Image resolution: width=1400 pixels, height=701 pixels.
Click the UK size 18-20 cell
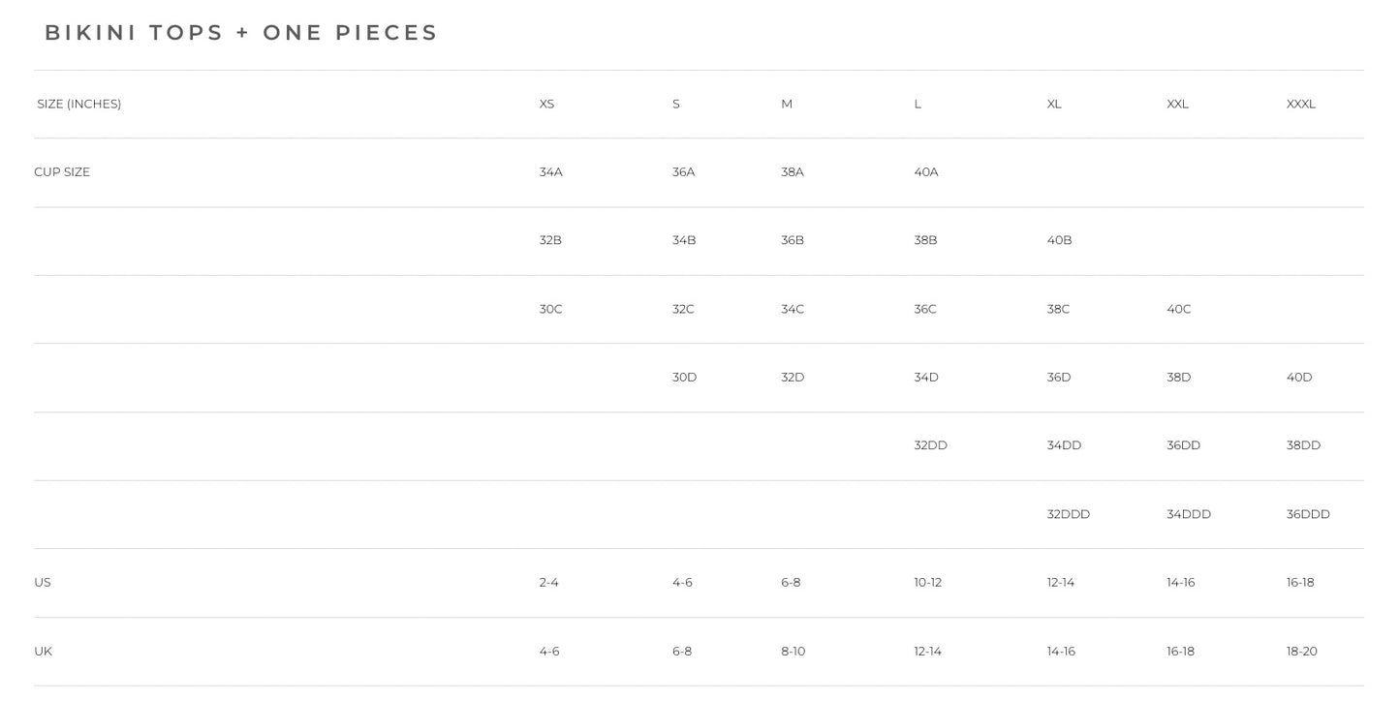[x=1301, y=652]
